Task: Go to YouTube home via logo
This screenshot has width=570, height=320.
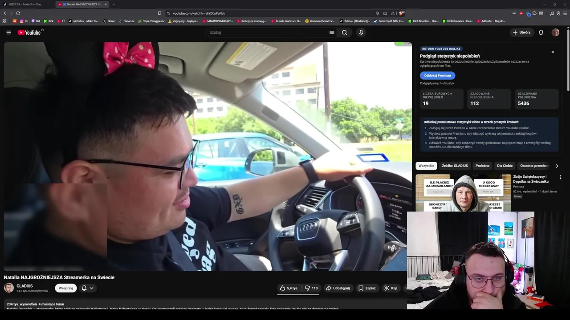Action: [x=29, y=32]
